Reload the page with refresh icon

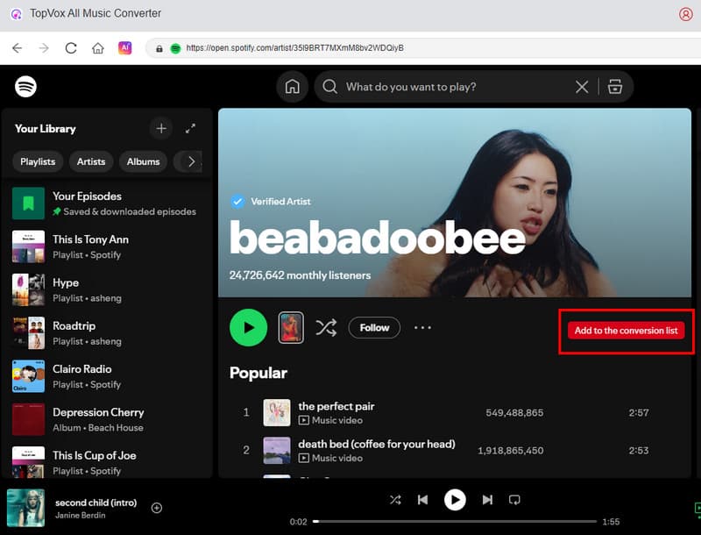pyautogui.click(x=71, y=48)
